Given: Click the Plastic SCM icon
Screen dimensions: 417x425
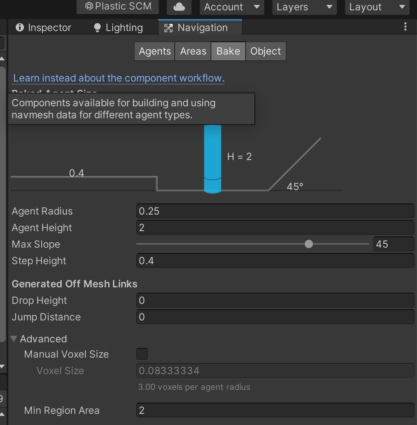Looking at the screenshot, I should (88, 6).
